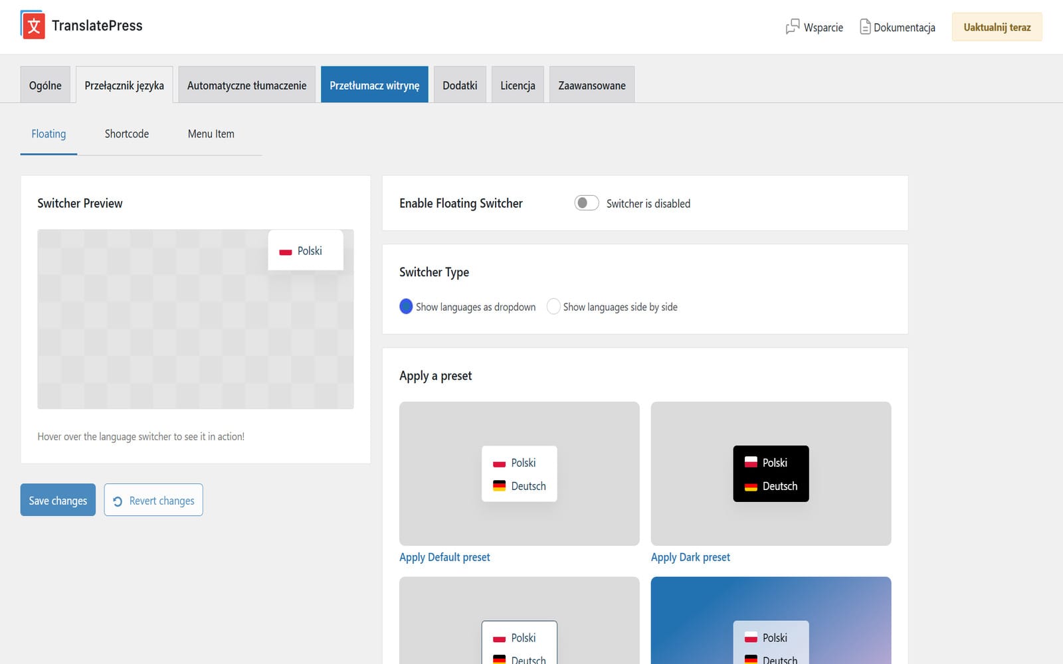
Task: Click the Hover over the language switcher hint
Action: point(141,436)
